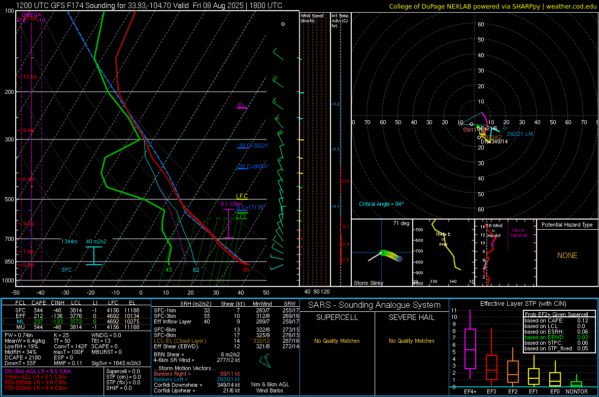Viewport: 599px width, 397px height.
Task: Click the -20 C=26001' height label
Action: (x=253, y=166)
